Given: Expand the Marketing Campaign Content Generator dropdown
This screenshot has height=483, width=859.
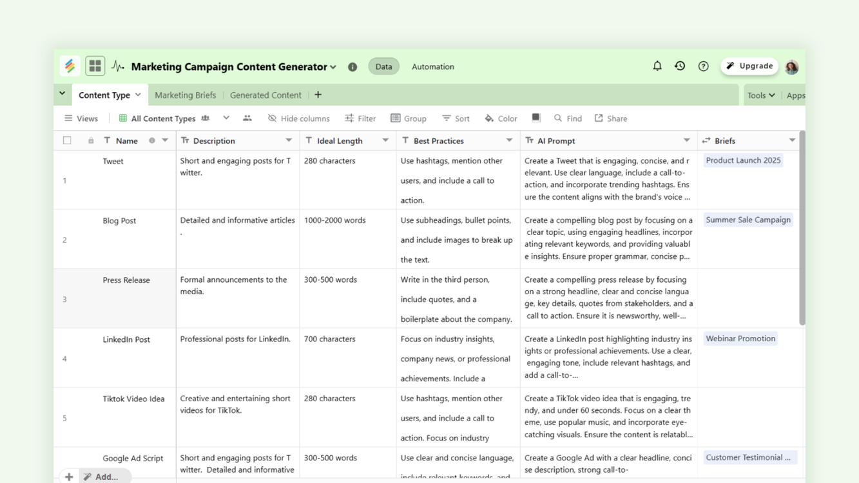Looking at the screenshot, I should coord(333,66).
